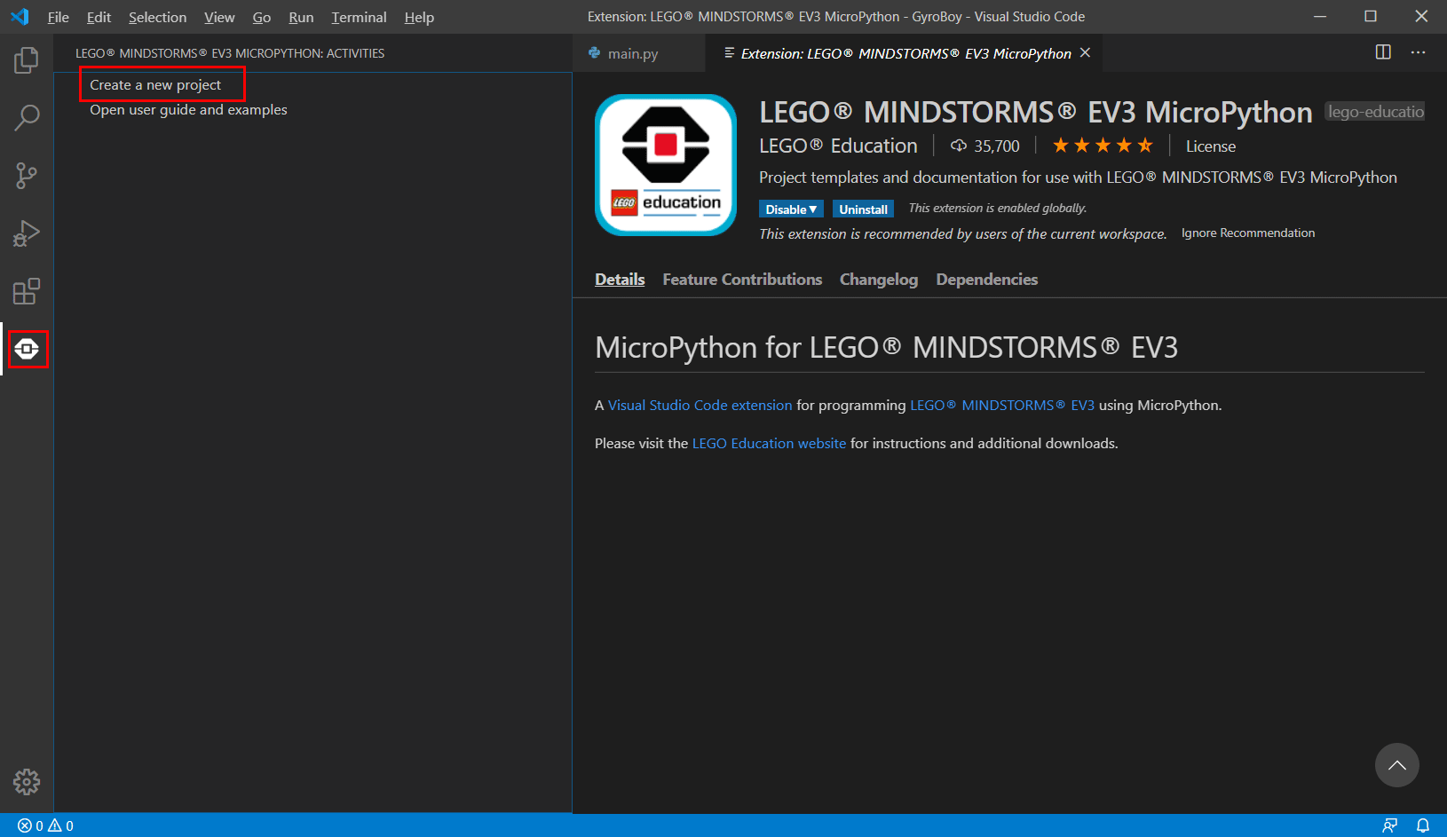Open notifications bell in status bar

1423,825
